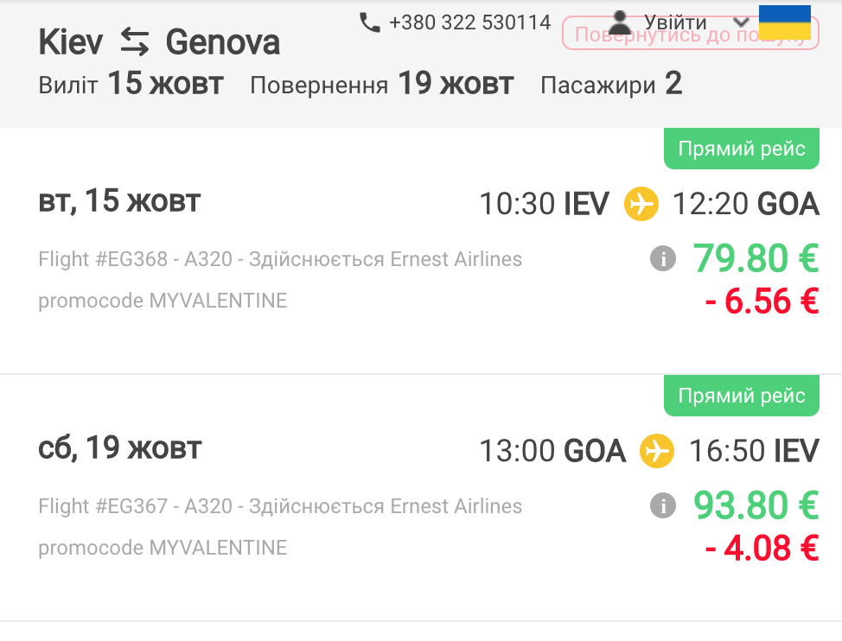Select the 79.80 € outbound fare
The width and height of the screenshot is (842, 641).
(755, 258)
